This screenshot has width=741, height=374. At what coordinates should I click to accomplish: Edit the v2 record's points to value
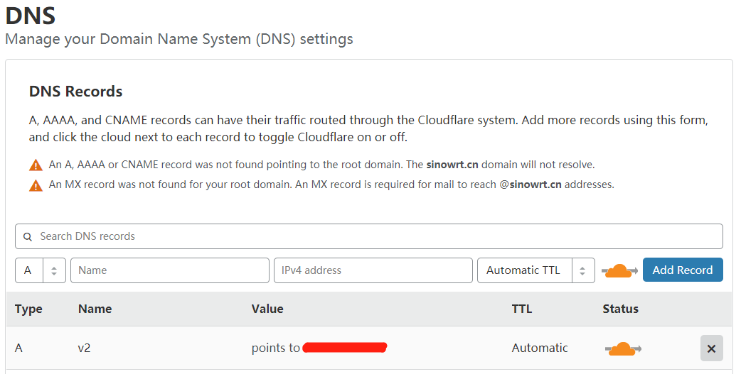(319, 348)
